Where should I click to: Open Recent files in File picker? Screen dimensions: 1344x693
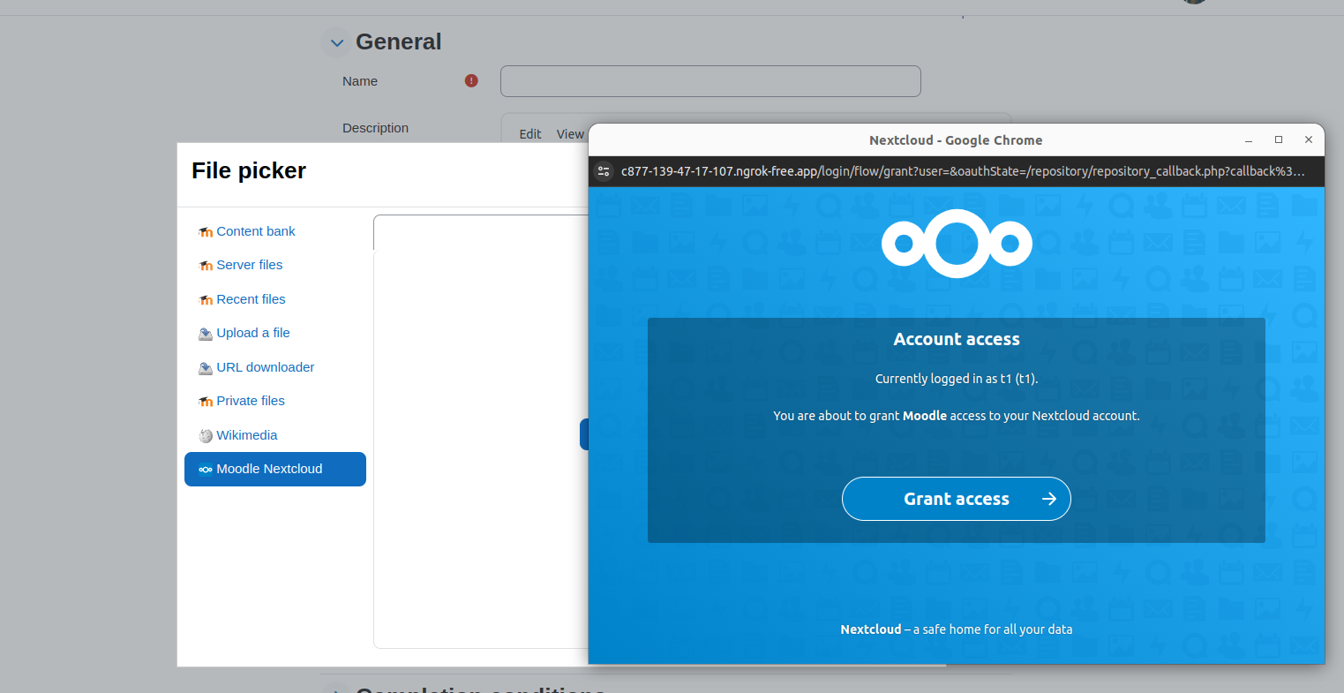tap(251, 299)
